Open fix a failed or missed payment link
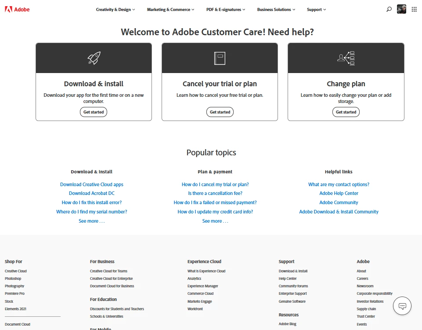This screenshot has width=422, height=330. 215,202
